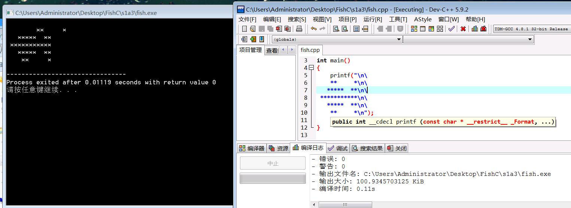This screenshot has width=571, height=208.
Task: Select the fish.cpp editor tab
Action: pyautogui.click(x=310, y=50)
